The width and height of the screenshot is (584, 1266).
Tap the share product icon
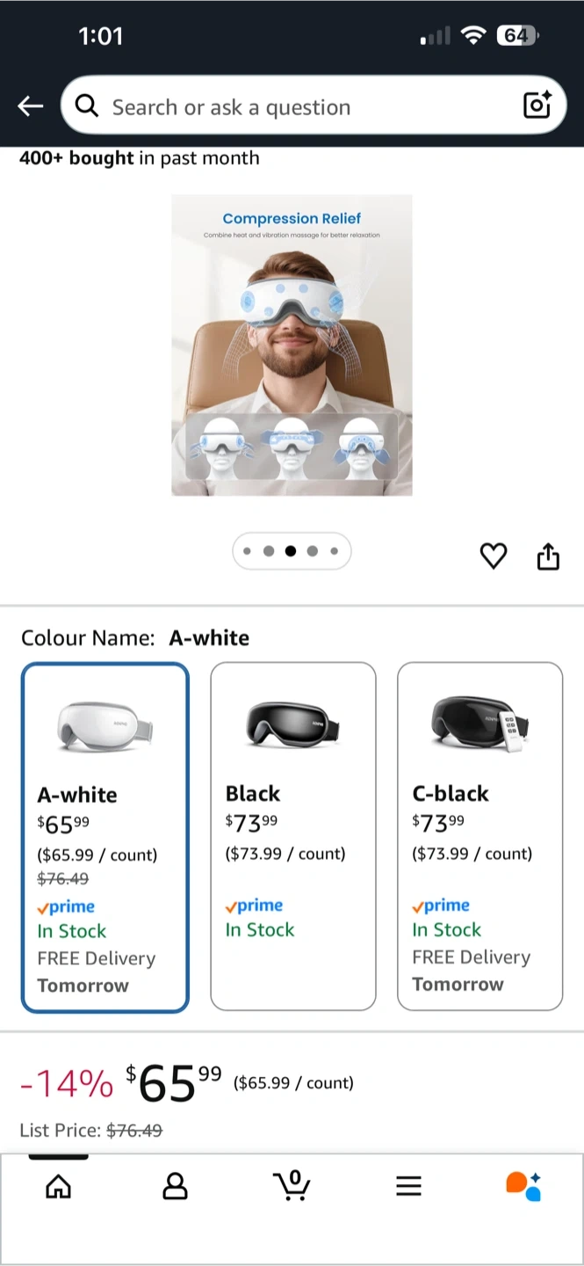(x=548, y=556)
